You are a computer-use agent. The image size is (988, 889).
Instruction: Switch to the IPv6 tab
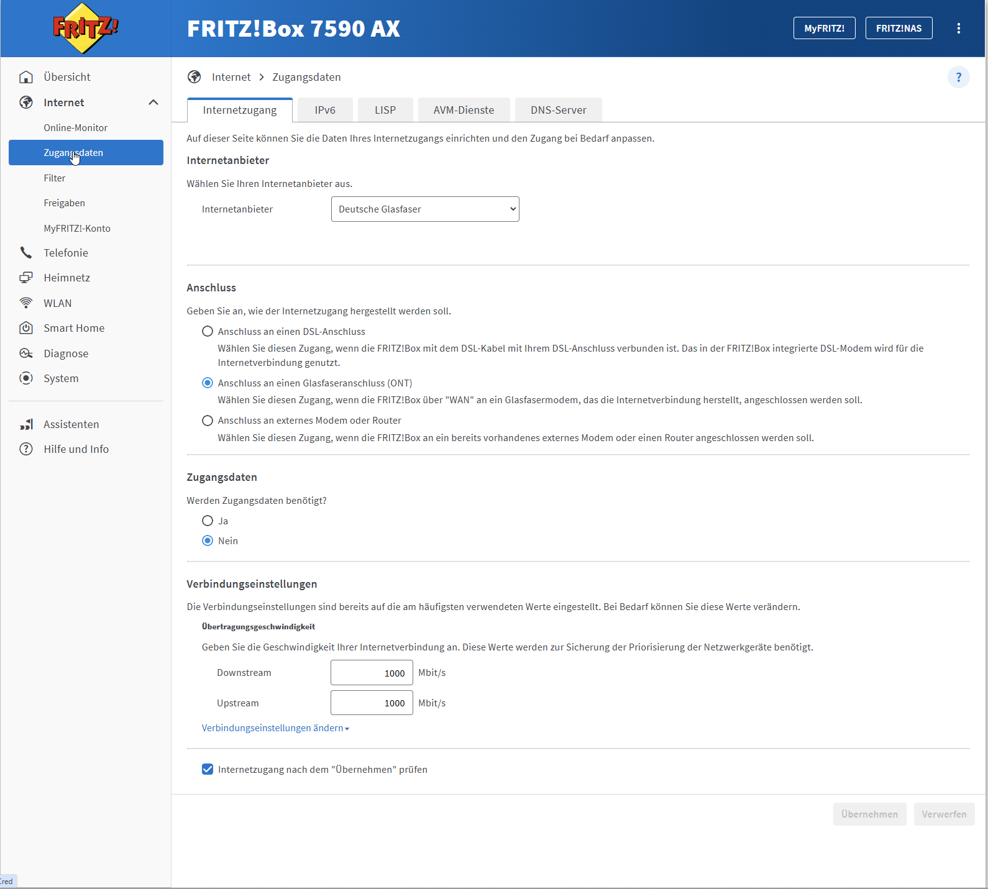pyautogui.click(x=325, y=110)
